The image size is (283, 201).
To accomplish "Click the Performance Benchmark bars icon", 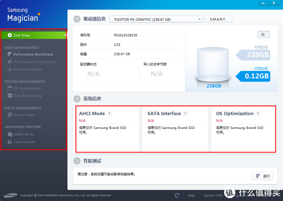I will (9, 54).
